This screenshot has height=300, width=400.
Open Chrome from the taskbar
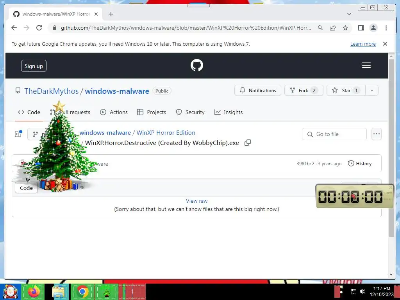pyautogui.click(x=82, y=292)
